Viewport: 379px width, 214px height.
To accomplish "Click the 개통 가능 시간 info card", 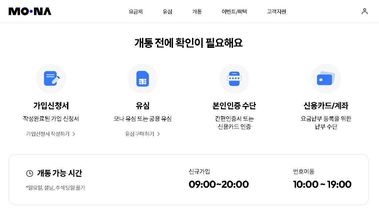I will point(189,179).
